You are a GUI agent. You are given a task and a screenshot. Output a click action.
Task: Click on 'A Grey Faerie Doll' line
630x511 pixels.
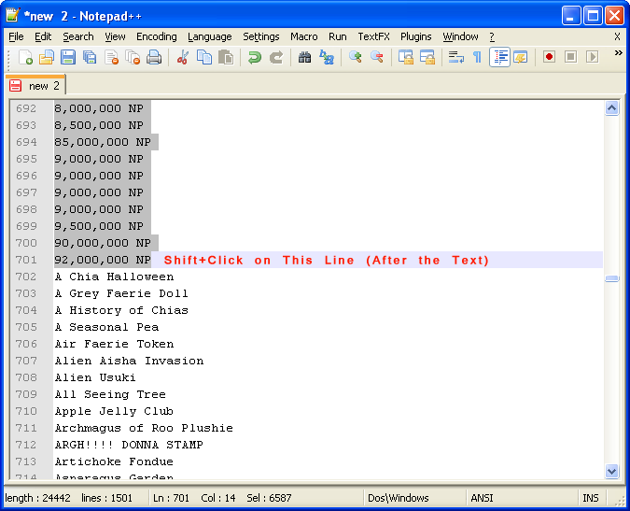point(121,293)
